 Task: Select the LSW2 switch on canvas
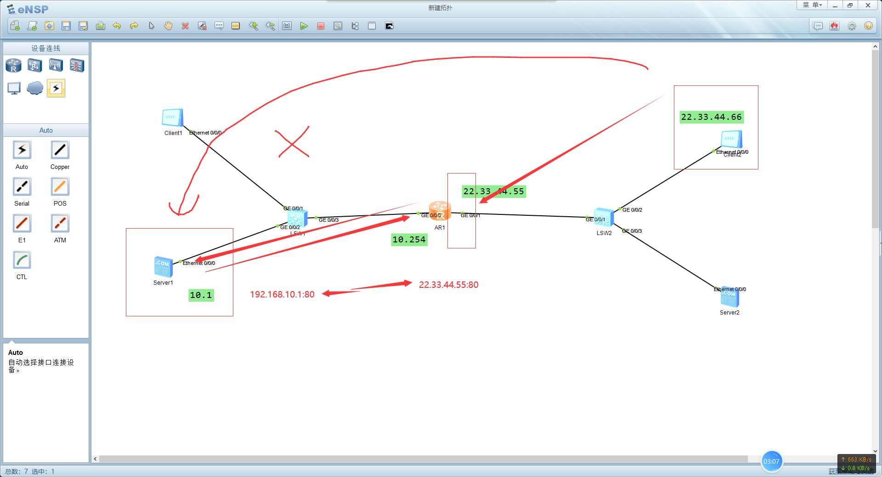(604, 218)
